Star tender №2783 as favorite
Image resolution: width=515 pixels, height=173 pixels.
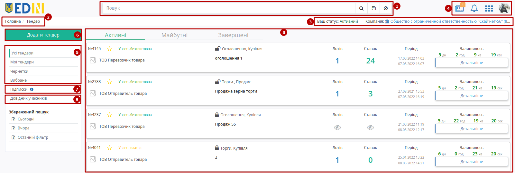click(109, 82)
